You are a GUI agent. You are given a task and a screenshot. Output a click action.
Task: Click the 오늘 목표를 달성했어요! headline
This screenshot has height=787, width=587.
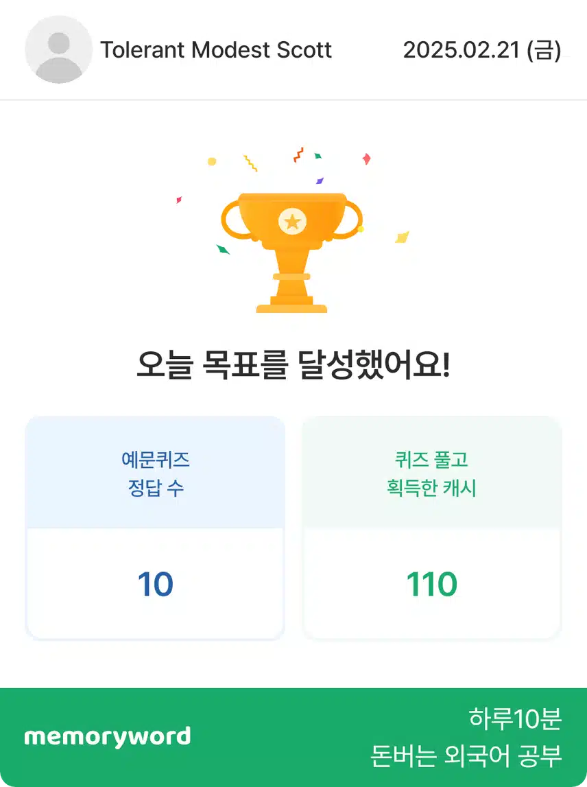293,365
